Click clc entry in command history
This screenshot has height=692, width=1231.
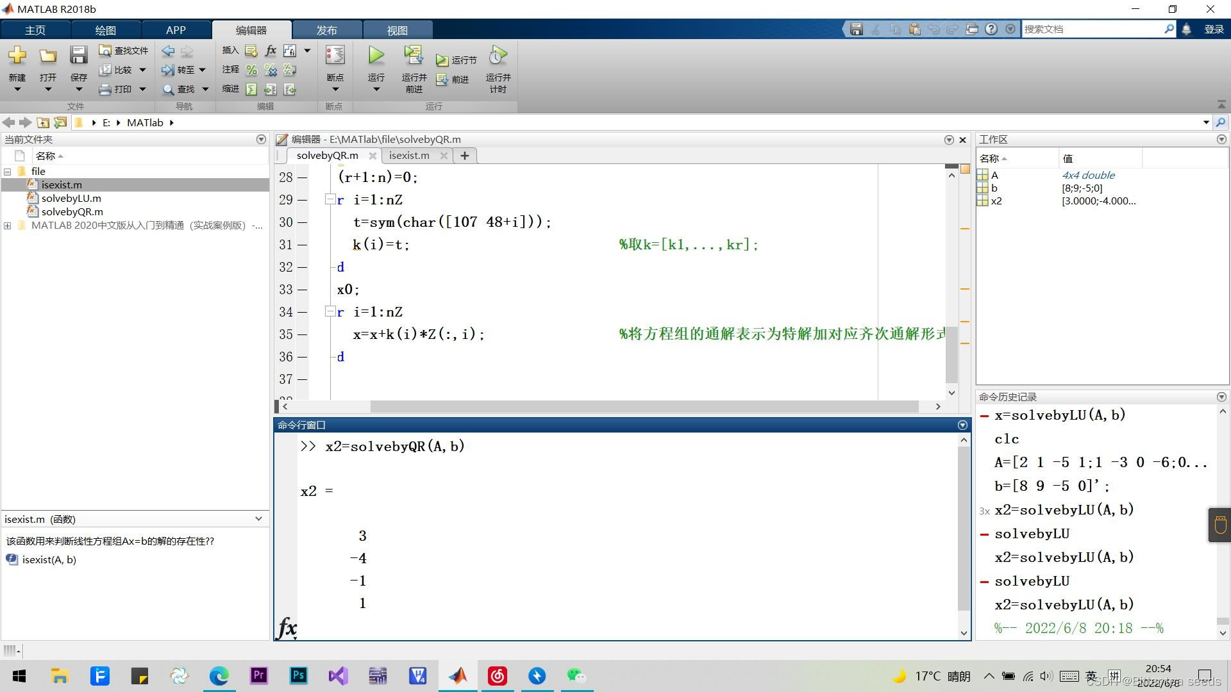point(1007,440)
